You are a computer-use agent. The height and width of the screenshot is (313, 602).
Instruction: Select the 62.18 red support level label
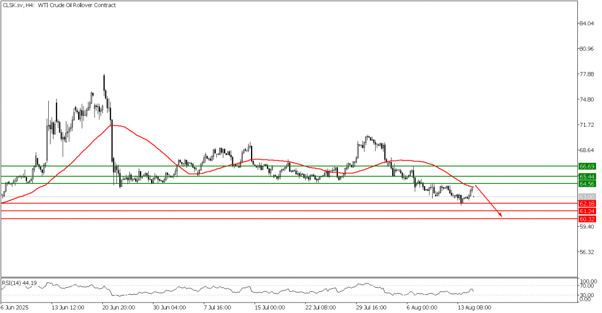587,203
